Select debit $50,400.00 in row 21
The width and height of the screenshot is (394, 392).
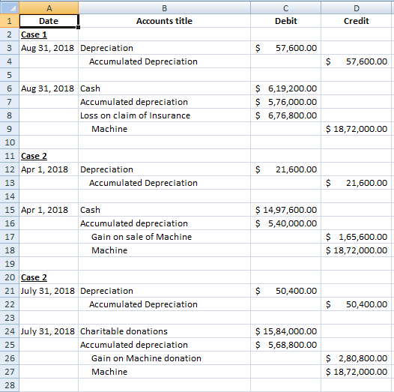pyautogui.click(x=285, y=291)
